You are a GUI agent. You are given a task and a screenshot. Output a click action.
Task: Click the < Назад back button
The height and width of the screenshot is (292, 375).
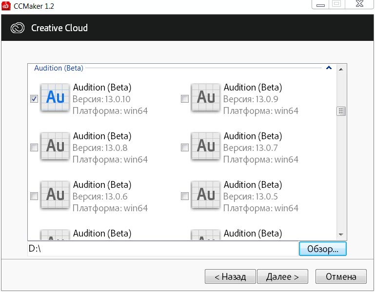coord(230,276)
